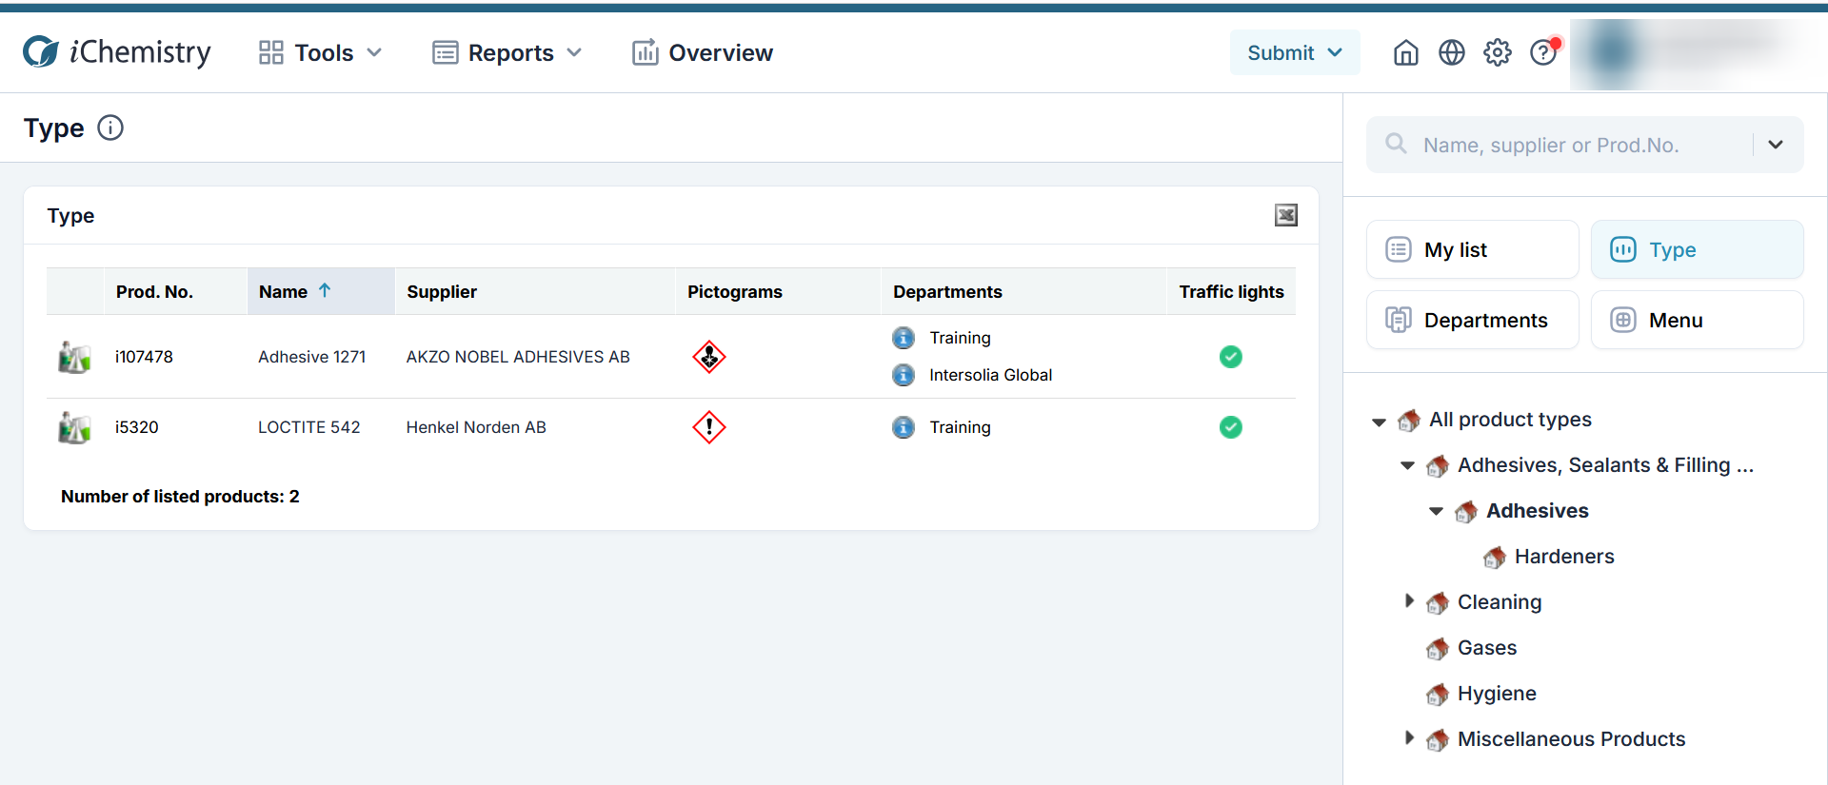Open the settings gear icon
Image resolution: width=1828 pixels, height=785 pixels.
click(x=1498, y=52)
